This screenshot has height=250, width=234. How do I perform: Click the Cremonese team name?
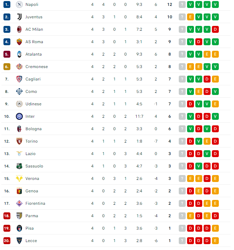(x=37, y=67)
